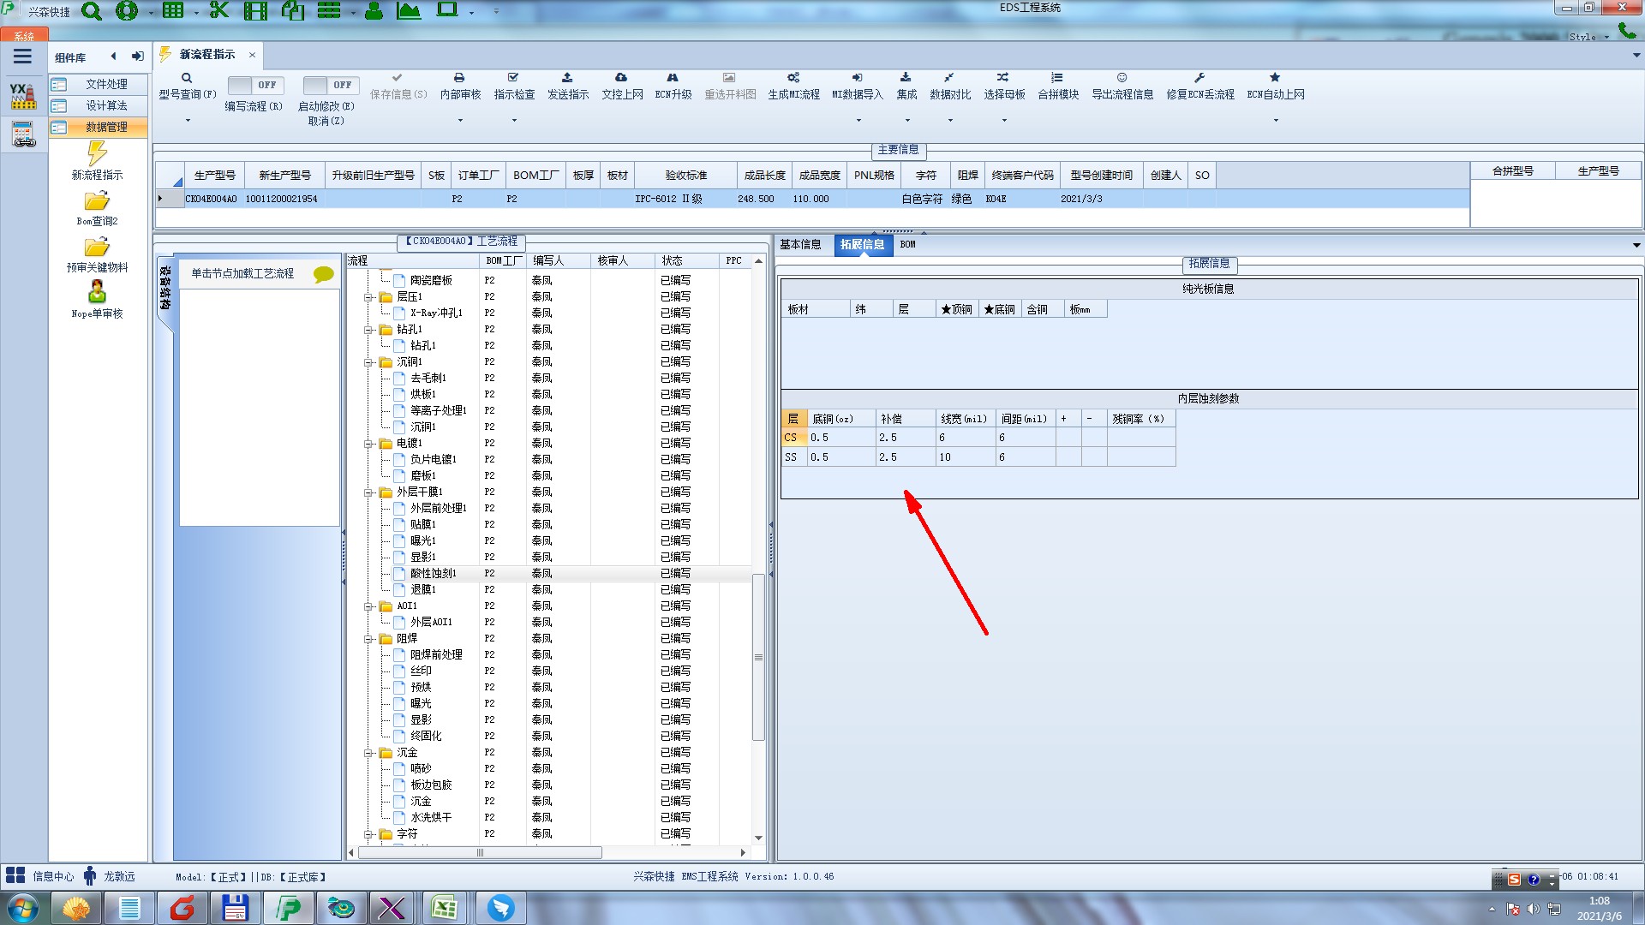Click the 生成MI流程 gears icon
The width and height of the screenshot is (1645, 925).
click(x=793, y=78)
